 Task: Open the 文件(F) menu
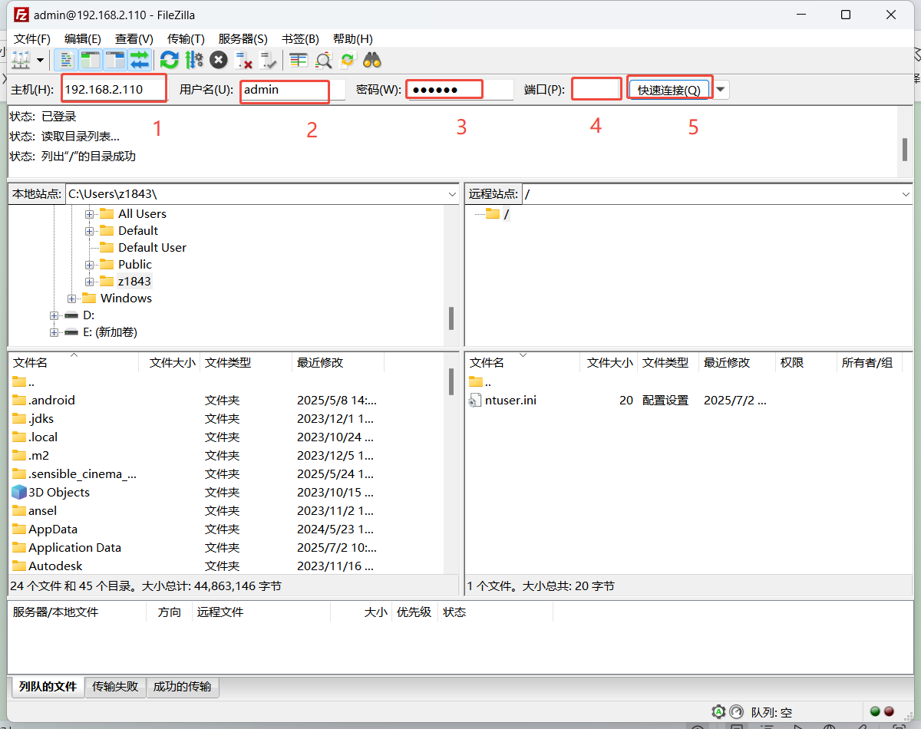tap(32, 38)
